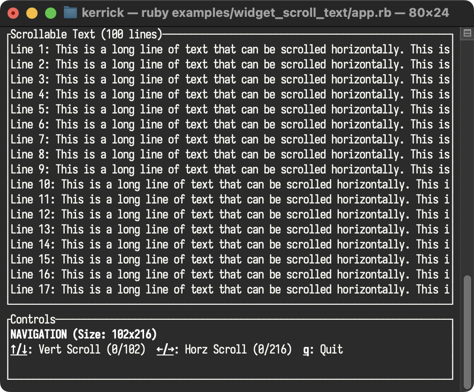This screenshot has height=392, width=474.
Task: Click the text row starting 'Line 14:'
Action: pos(230,244)
